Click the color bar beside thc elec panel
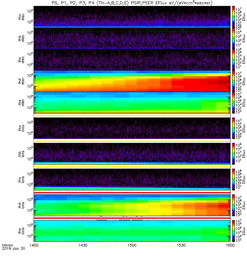The image size is (247, 264). click(233, 60)
